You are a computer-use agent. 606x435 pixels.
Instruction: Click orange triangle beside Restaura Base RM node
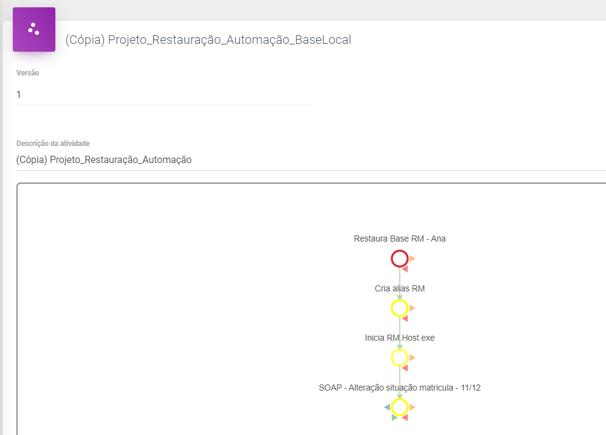point(413,259)
